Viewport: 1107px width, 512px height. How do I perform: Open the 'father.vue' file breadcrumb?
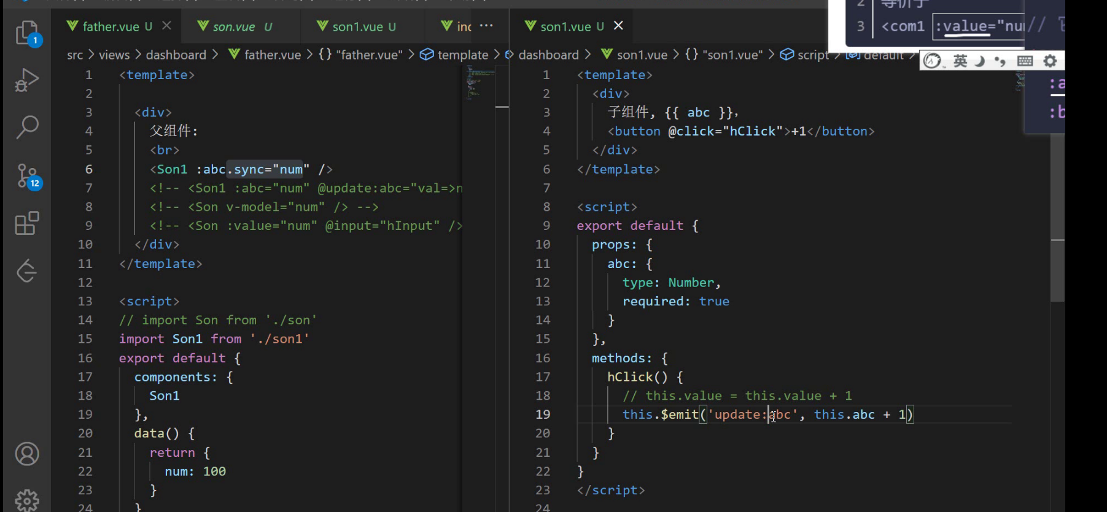(265, 55)
